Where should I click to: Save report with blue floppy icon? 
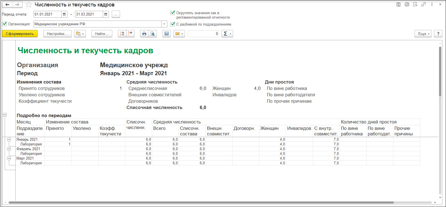click(167, 34)
